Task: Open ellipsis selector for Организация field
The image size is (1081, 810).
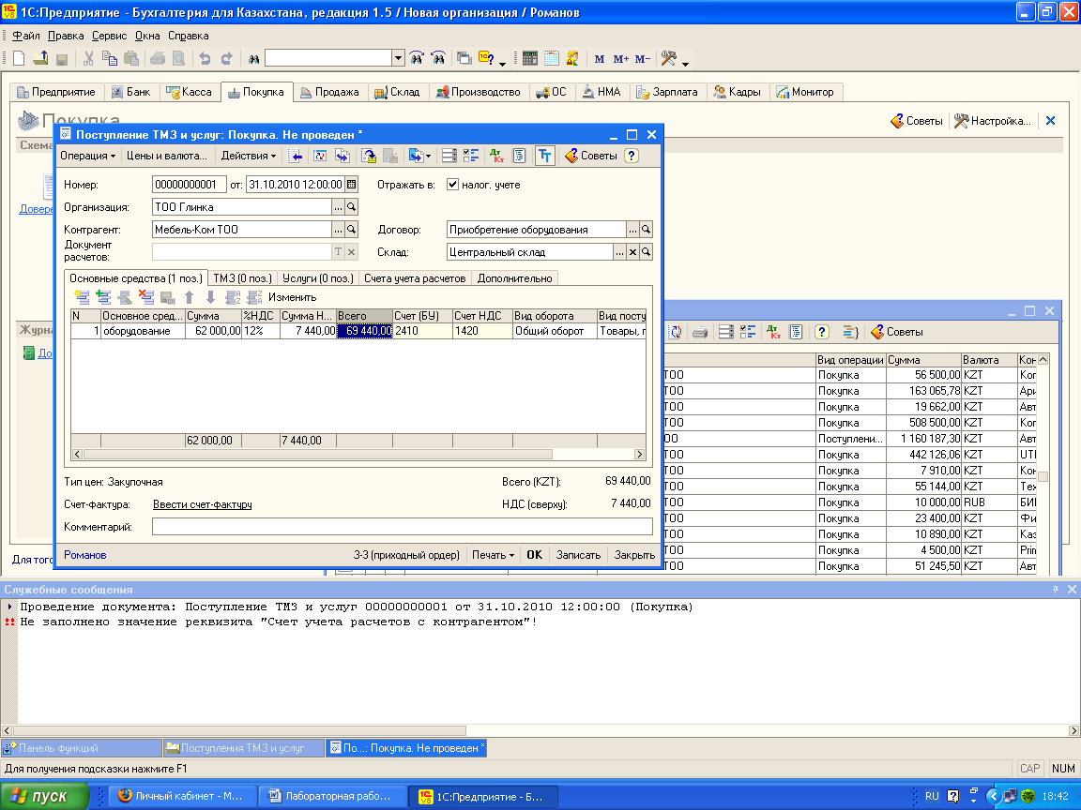Action: pyautogui.click(x=338, y=207)
